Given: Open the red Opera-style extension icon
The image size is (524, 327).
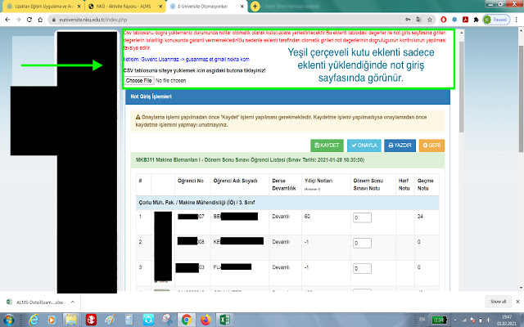Looking at the screenshot, I should click(444, 20).
